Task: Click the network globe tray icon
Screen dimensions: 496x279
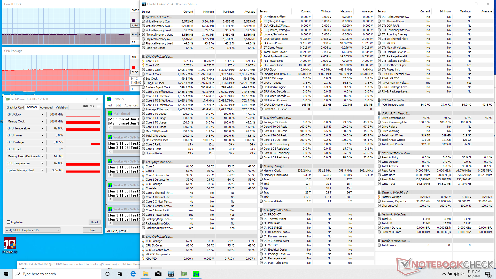Action: click(x=456, y=274)
